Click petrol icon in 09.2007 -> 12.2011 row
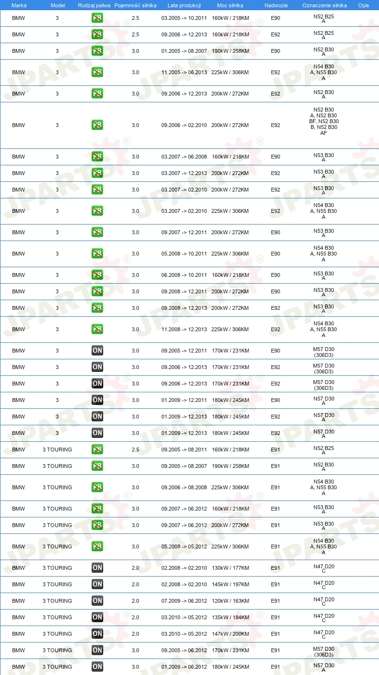The image size is (379, 675). [x=97, y=233]
